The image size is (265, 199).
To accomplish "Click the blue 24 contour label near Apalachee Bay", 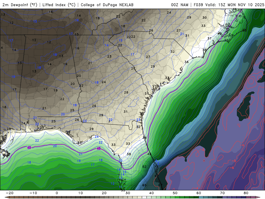I will [96, 137].
